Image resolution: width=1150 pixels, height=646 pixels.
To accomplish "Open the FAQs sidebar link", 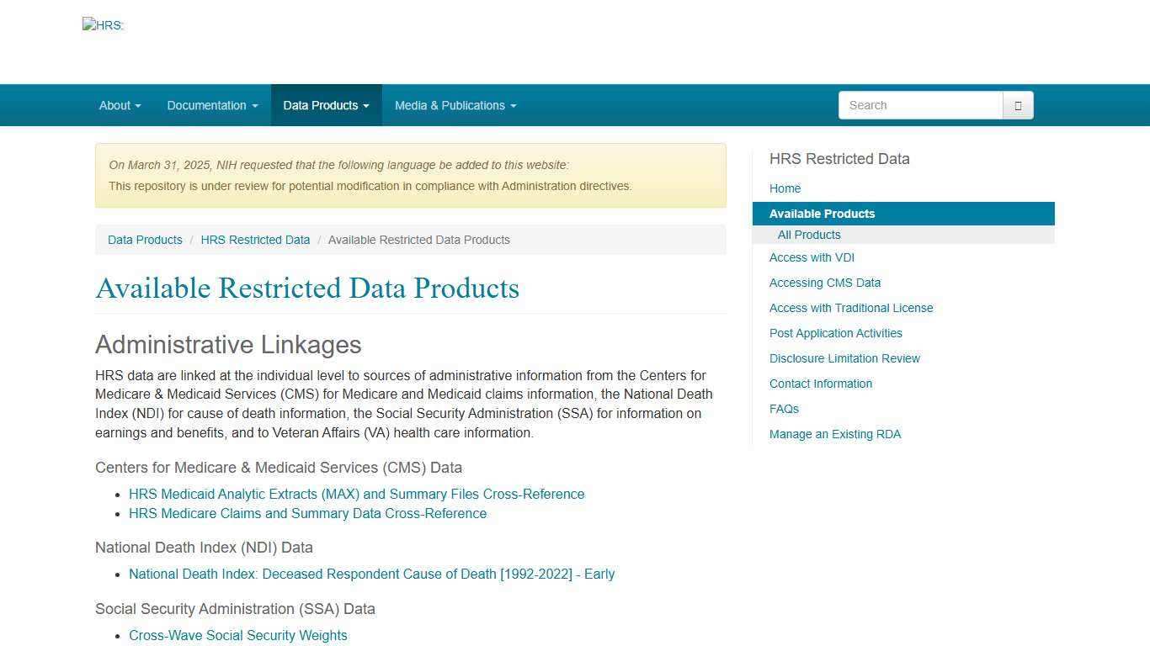I will pos(784,409).
